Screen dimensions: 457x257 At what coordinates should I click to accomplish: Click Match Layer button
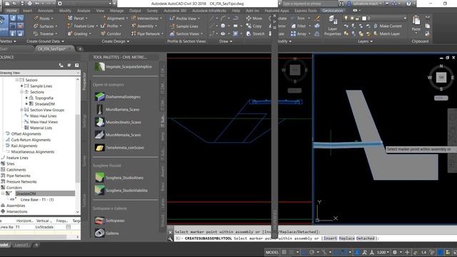pyautogui.click(x=386, y=34)
